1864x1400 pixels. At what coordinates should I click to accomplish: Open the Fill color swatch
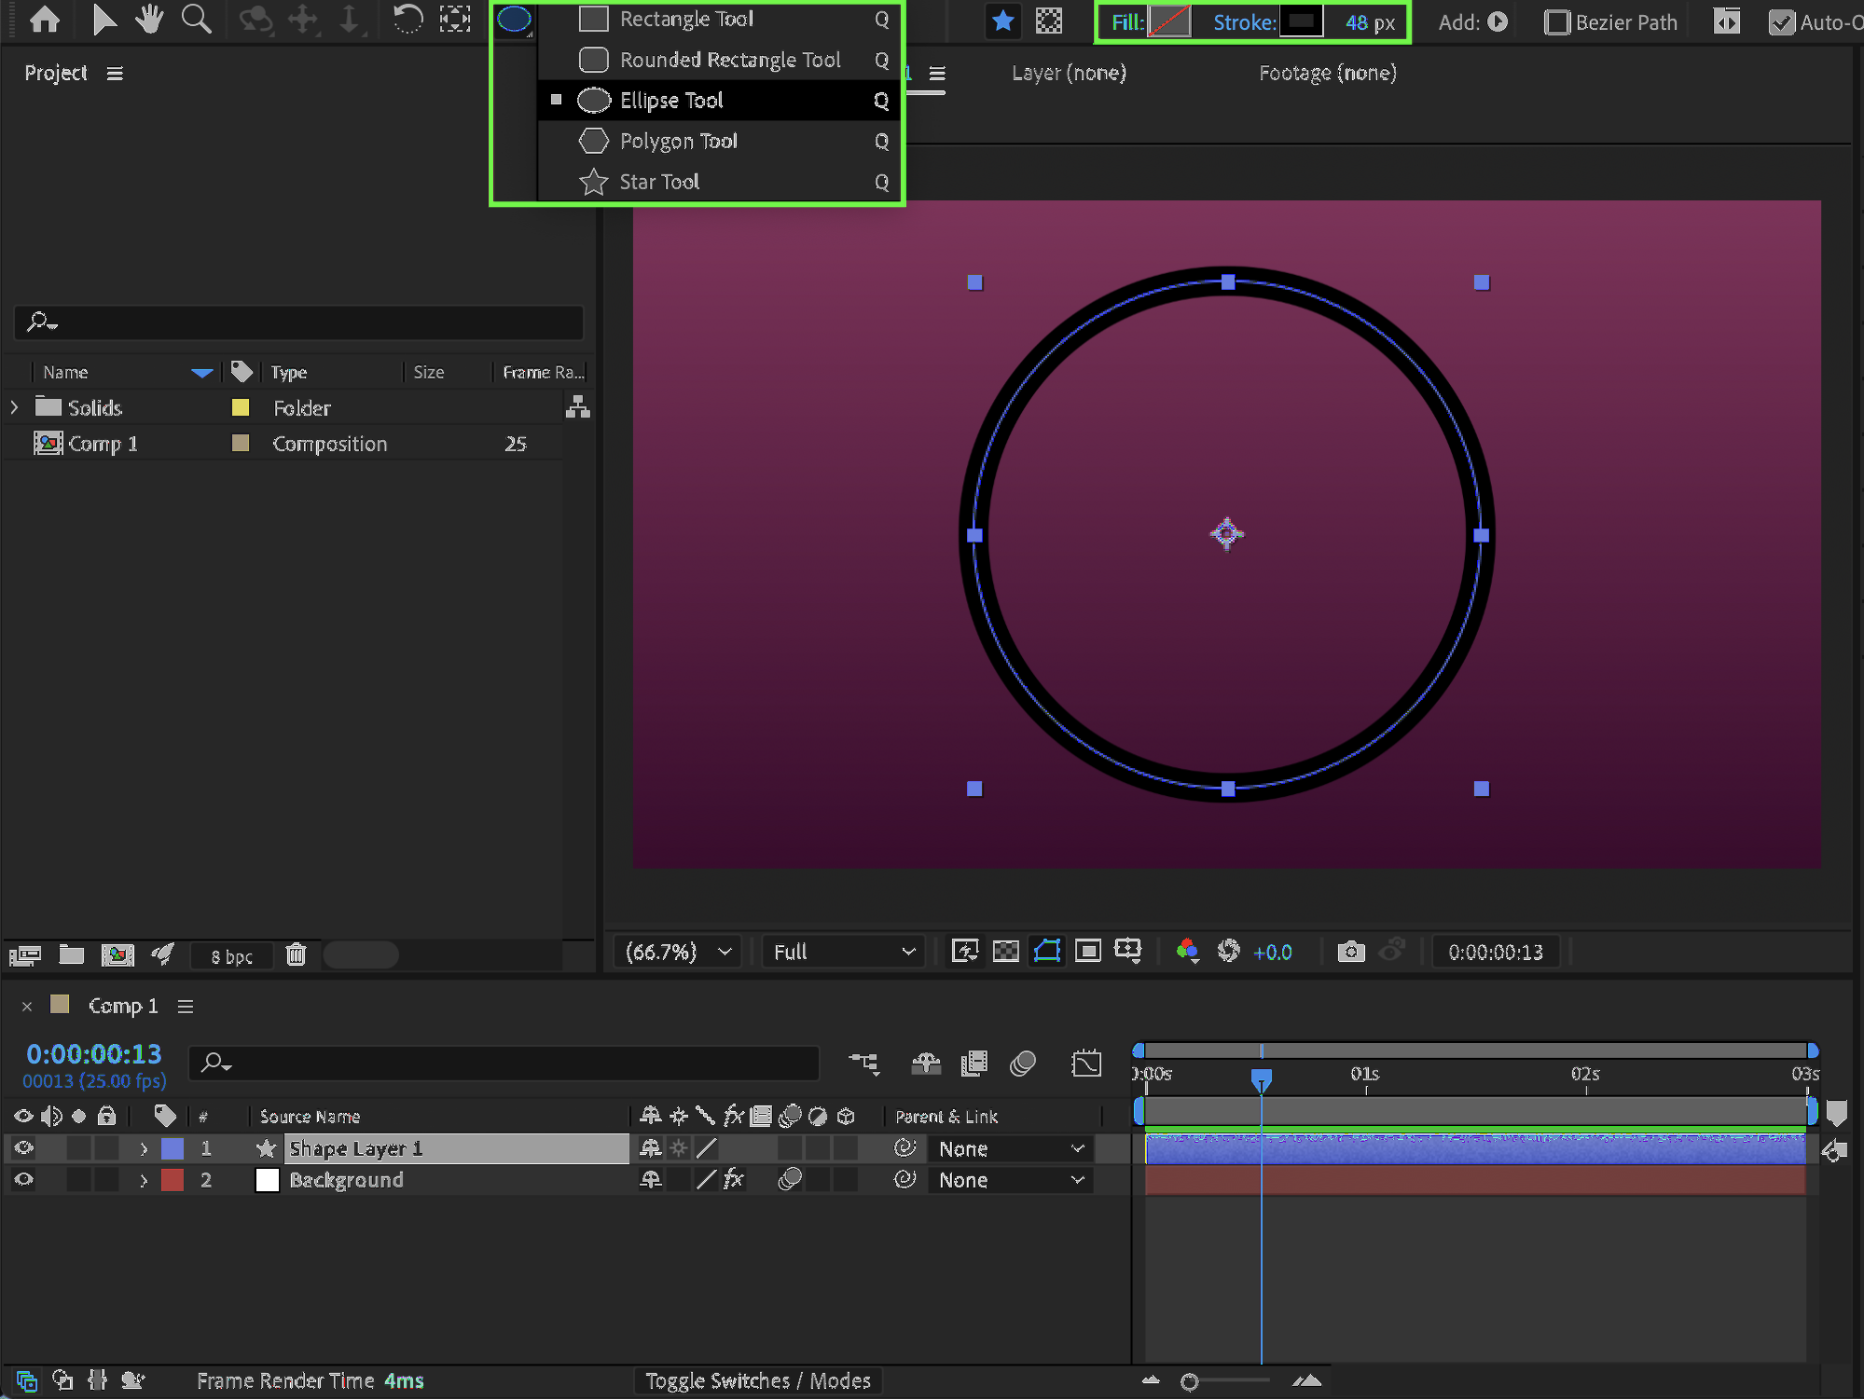[1169, 21]
